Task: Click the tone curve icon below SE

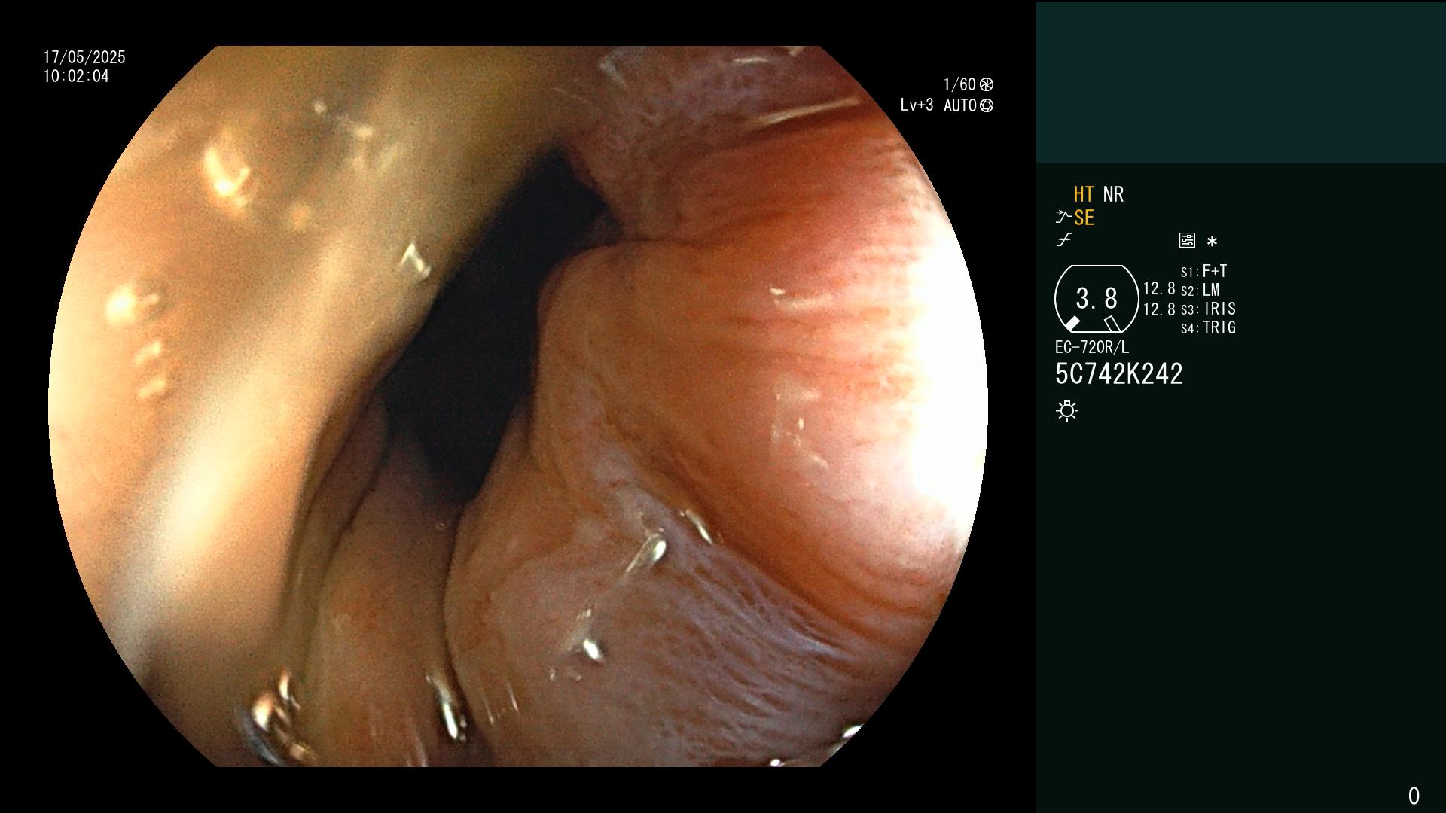Action: pyautogui.click(x=1063, y=240)
